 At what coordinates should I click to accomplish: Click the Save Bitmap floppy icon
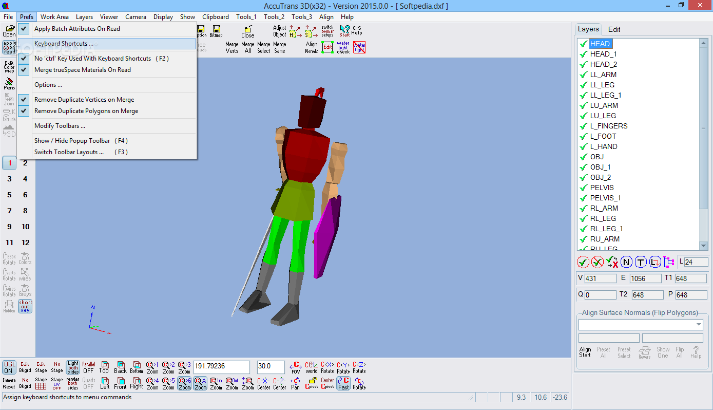point(216,31)
